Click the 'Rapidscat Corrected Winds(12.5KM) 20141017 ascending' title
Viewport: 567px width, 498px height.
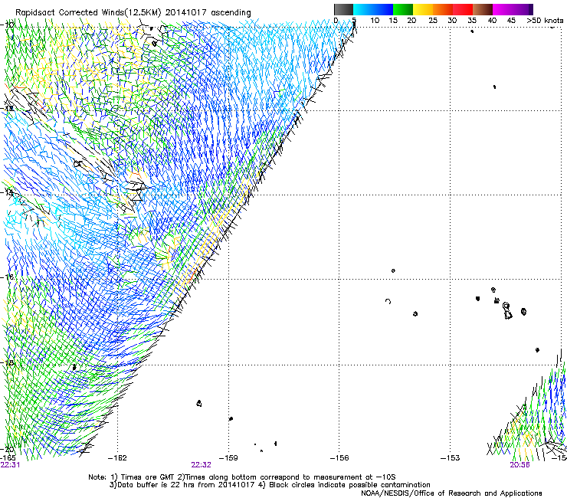133,12
